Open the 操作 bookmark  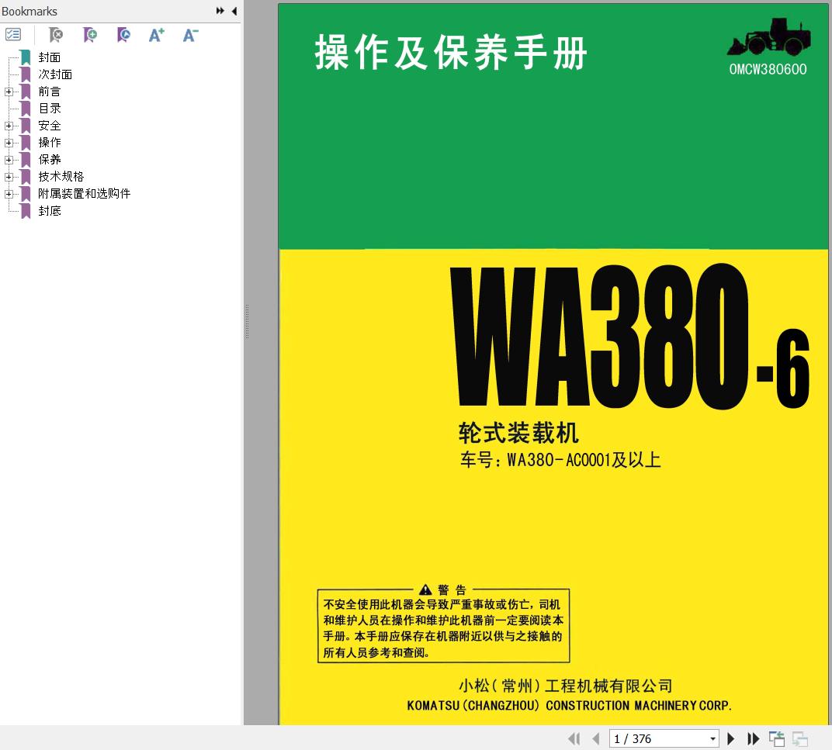[x=50, y=142]
